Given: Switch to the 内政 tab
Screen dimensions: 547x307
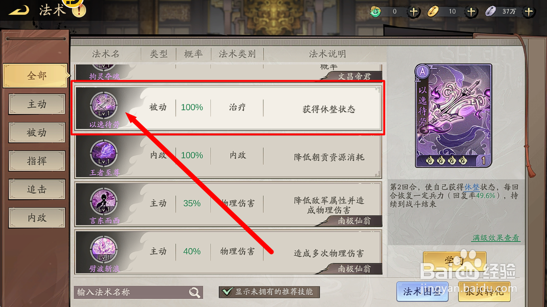Looking at the screenshot, I should [x=37, y=218].
